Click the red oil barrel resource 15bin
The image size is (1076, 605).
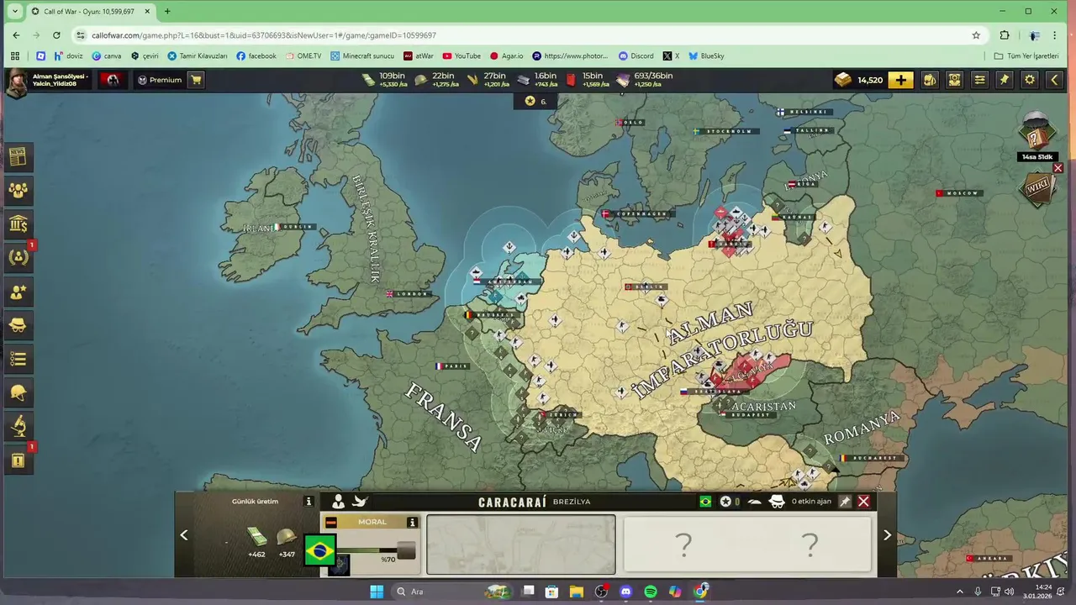coord(588,80)
